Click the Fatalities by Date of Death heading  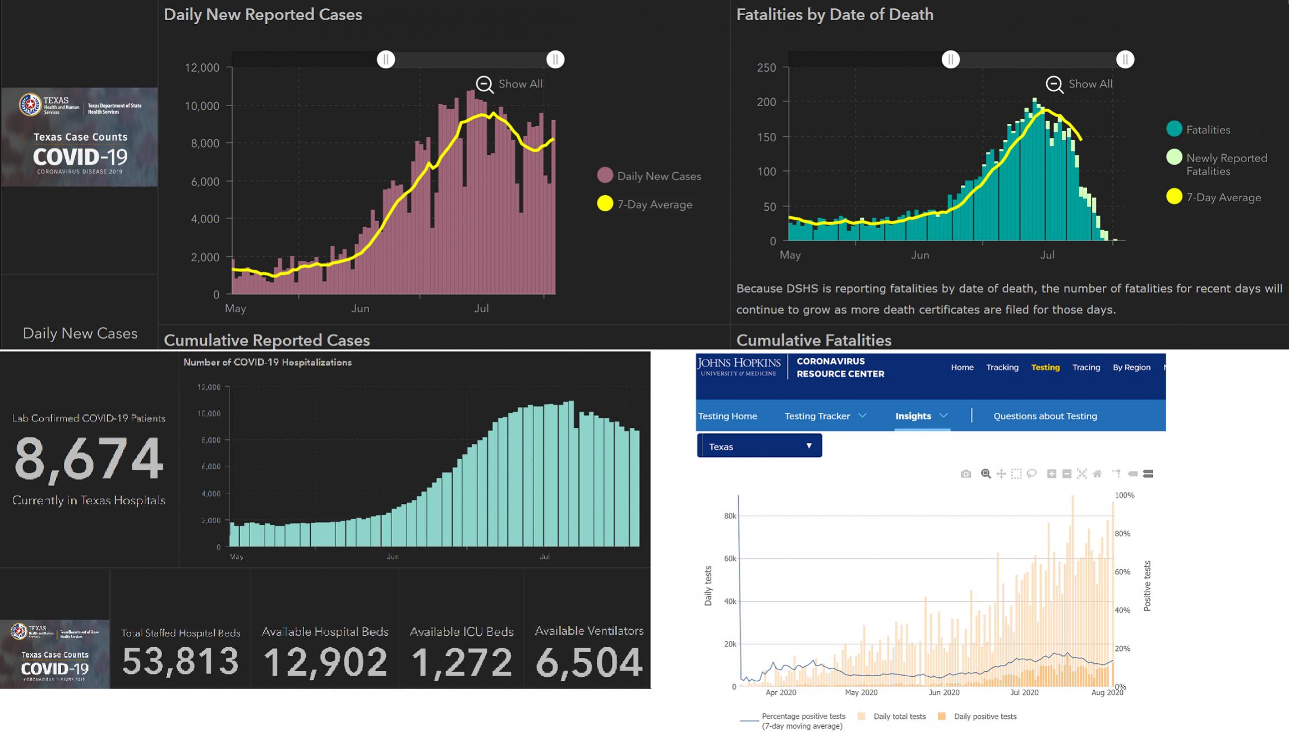coord(835,15)
